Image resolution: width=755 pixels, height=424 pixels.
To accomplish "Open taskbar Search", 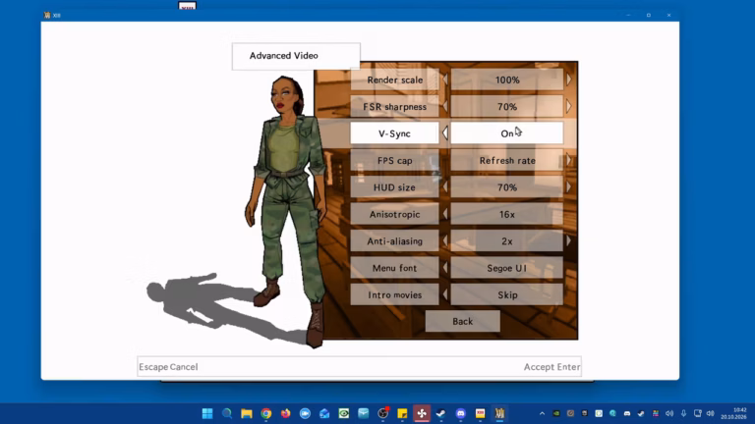I will (x=227, y=413).
